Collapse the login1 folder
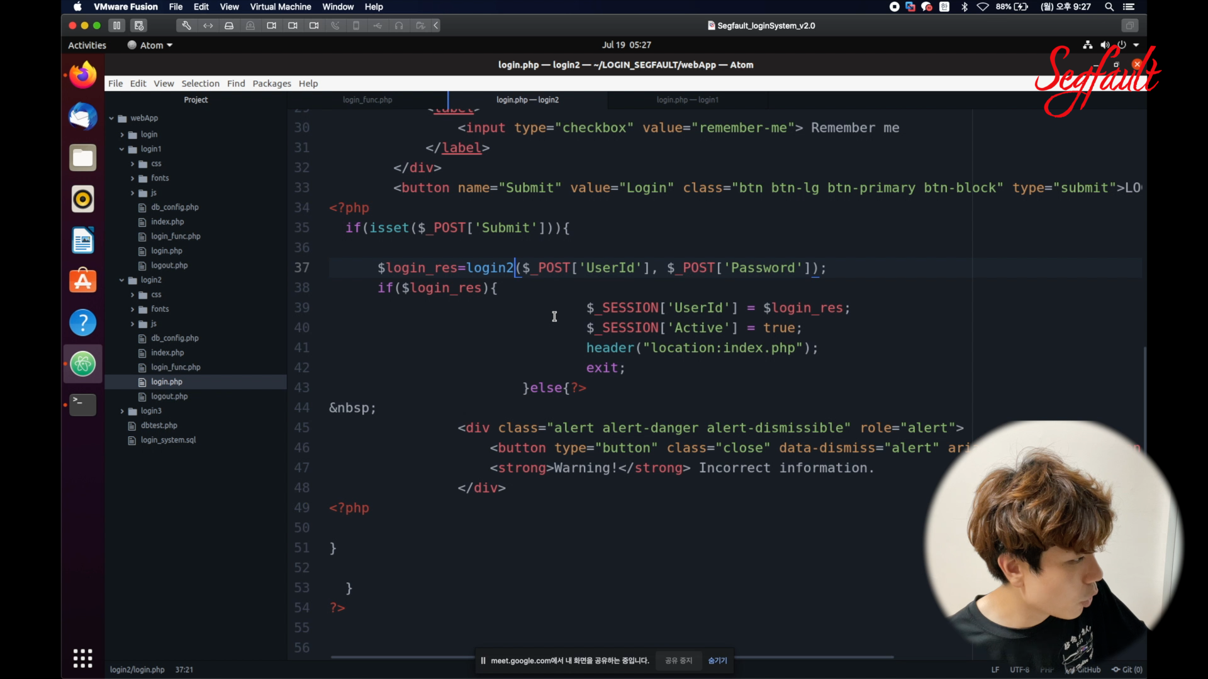 pyautogui.click(x=122, y=149)
